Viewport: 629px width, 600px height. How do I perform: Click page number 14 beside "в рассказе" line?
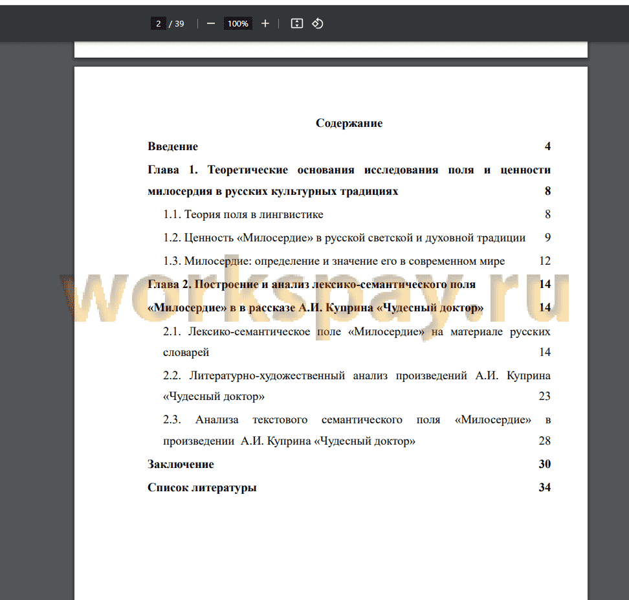pos(545,307)
